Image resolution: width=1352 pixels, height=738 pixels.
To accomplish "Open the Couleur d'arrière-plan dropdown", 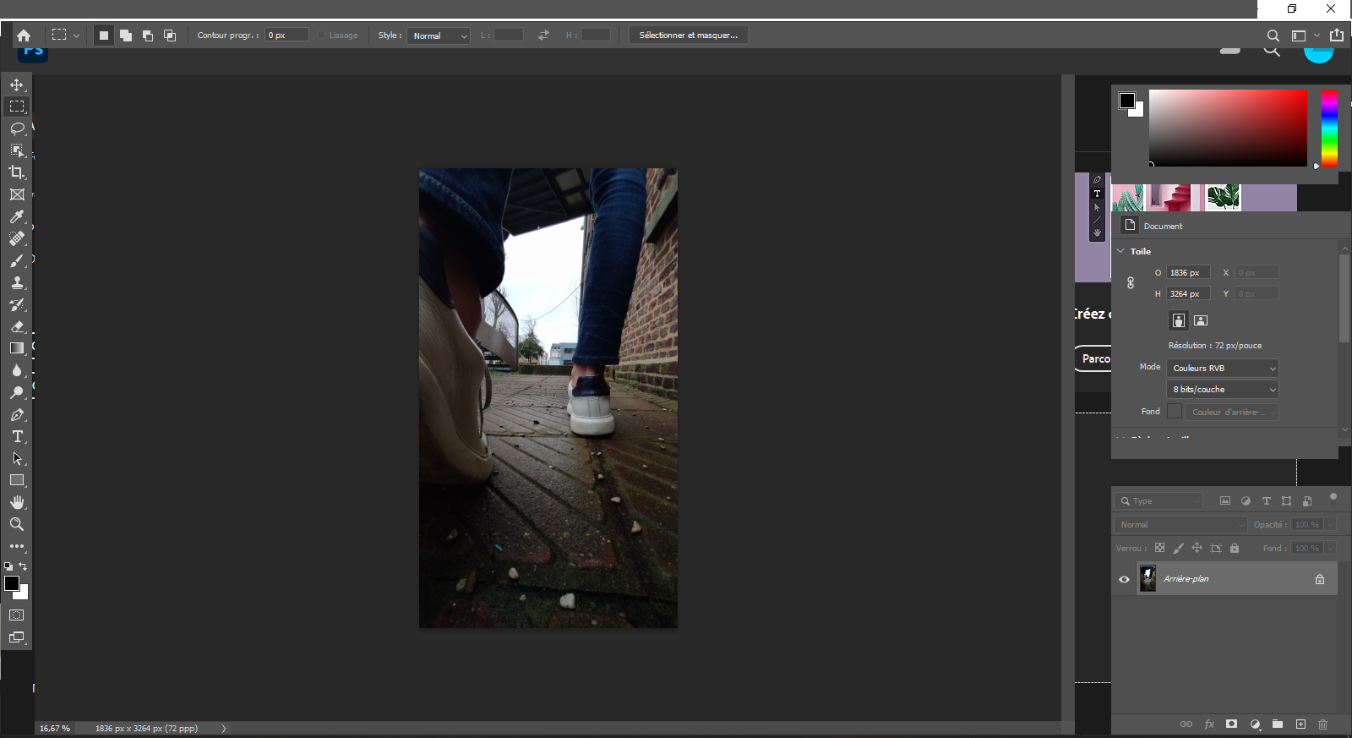I will pos(1233,412).
